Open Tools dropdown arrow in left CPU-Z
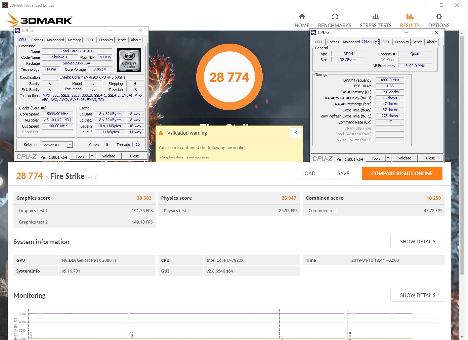The height and width of the screenshot is (340, 468). 92,156
